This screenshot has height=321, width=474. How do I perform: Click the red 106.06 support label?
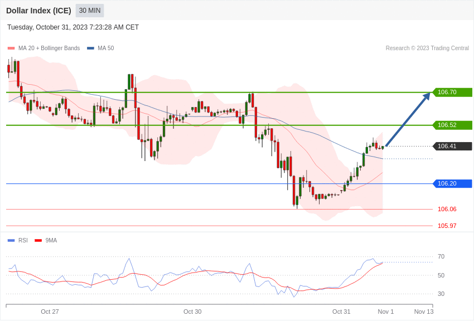(x=447, y=210)
